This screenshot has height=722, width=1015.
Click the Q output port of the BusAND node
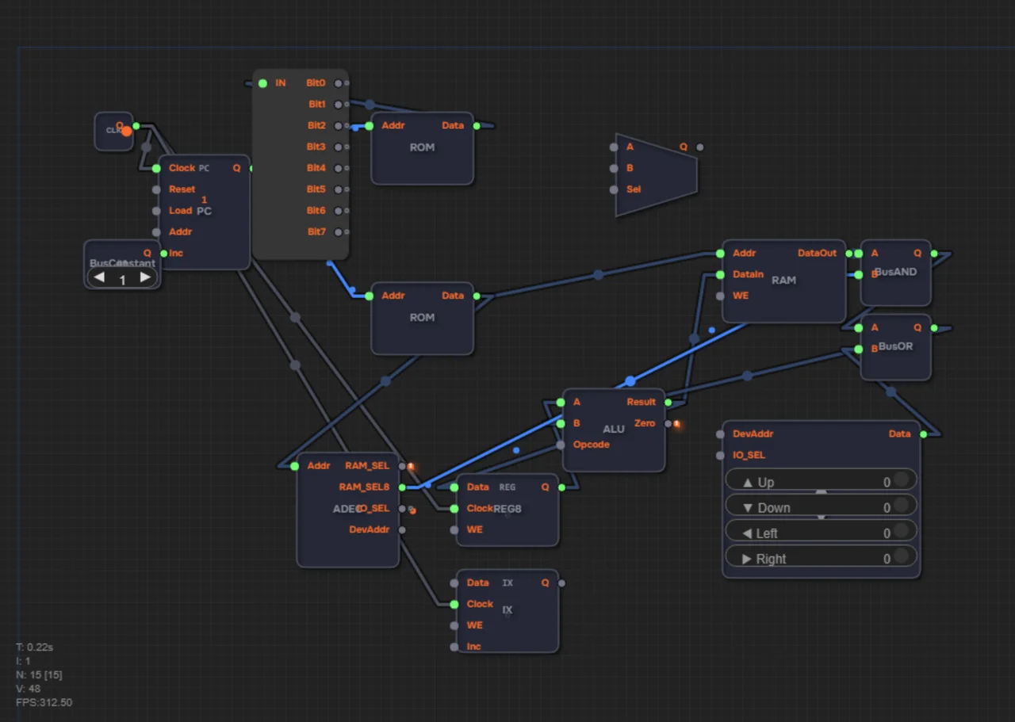point(934,254)
